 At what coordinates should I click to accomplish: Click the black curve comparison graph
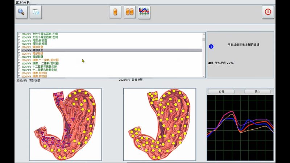coord(240,128)
